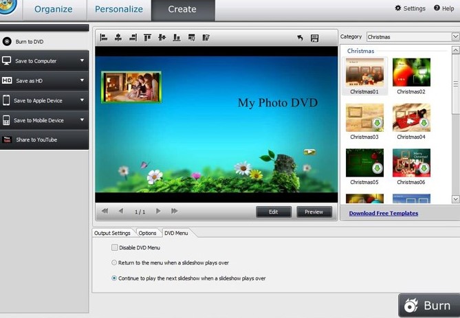Image resolution: width=460 pixels, height=318 pixels.
Task: Click the template list scroll up arrow
Action: pyautogui.click(x=455, y=50)
